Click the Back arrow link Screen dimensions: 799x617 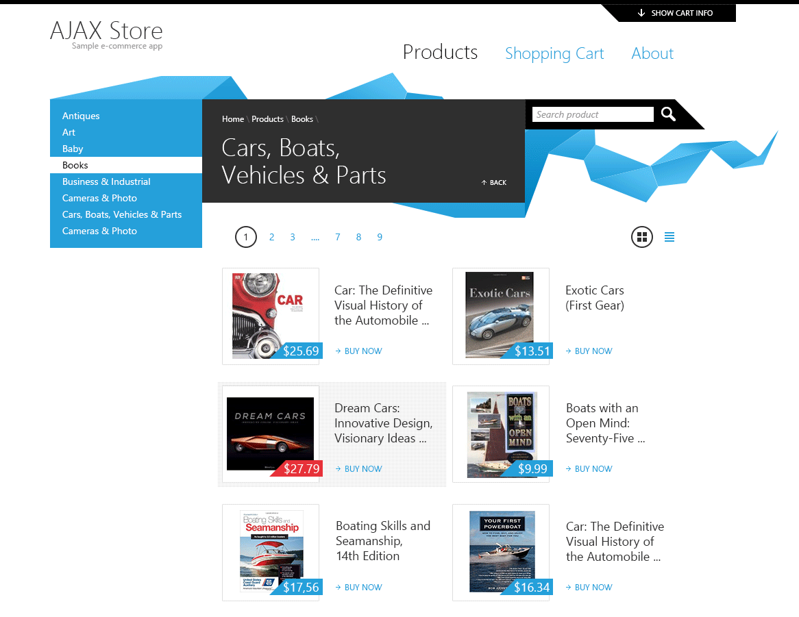click(x=494, y=183)
